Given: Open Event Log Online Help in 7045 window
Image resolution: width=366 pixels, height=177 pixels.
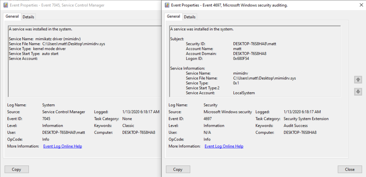Looking at the screenshot, I should pos(63,146).
